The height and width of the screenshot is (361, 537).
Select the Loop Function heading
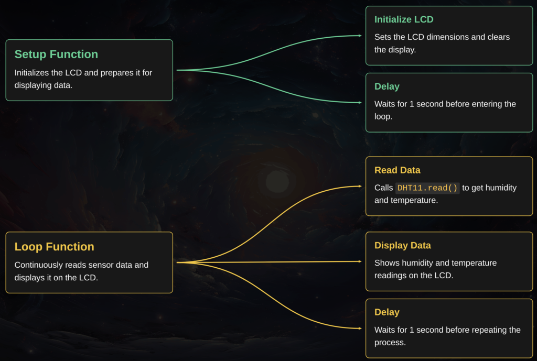tap(54, 247)
